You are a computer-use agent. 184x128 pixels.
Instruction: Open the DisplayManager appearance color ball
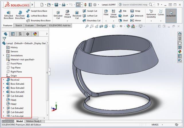pos(35,34)
